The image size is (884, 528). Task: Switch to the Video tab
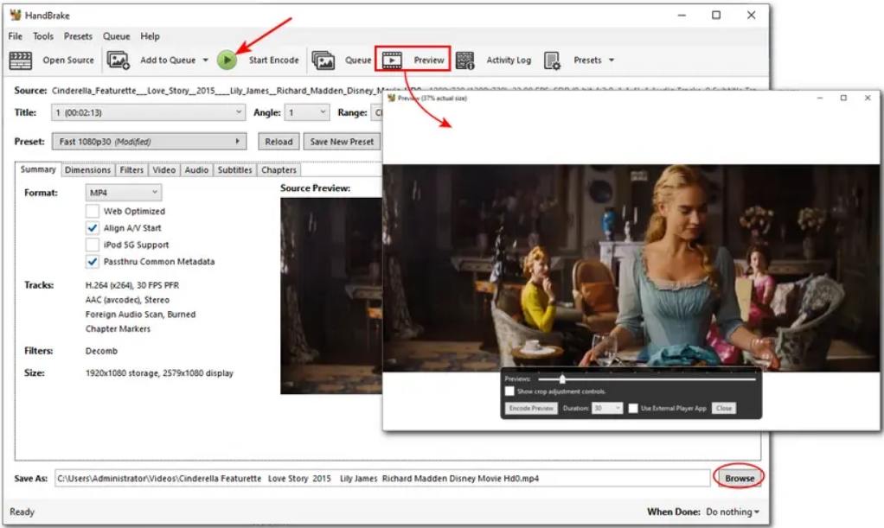coord(164,169)
